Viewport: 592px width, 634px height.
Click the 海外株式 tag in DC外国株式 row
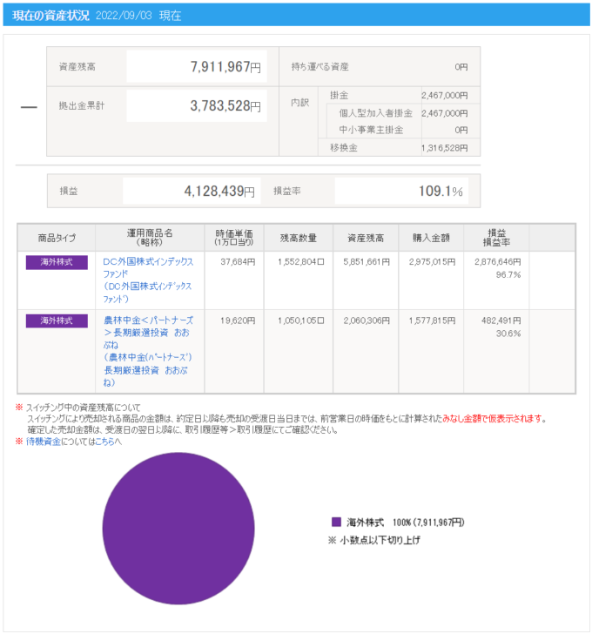click(x=57, y=262)
